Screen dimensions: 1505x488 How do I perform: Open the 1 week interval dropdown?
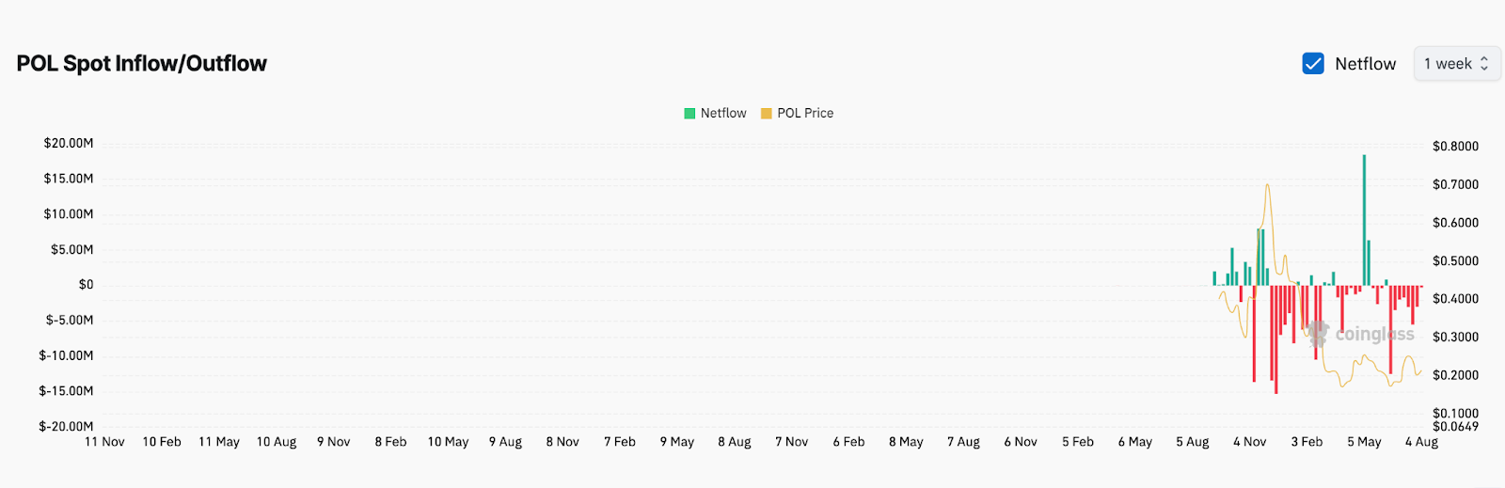coord(1456,64)
